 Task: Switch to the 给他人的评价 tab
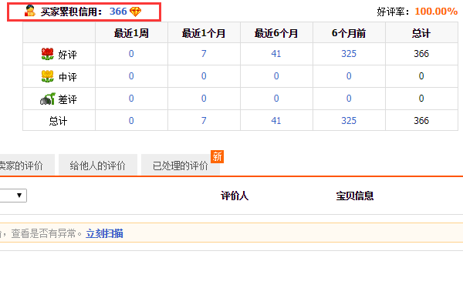(x=98, y=165)
